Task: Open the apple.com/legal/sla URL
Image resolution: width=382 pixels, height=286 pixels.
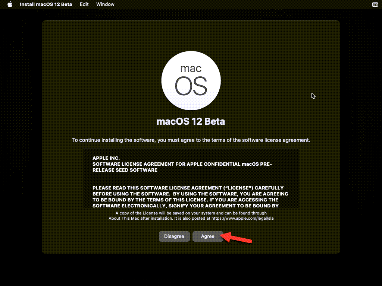Action: (242, 218)
